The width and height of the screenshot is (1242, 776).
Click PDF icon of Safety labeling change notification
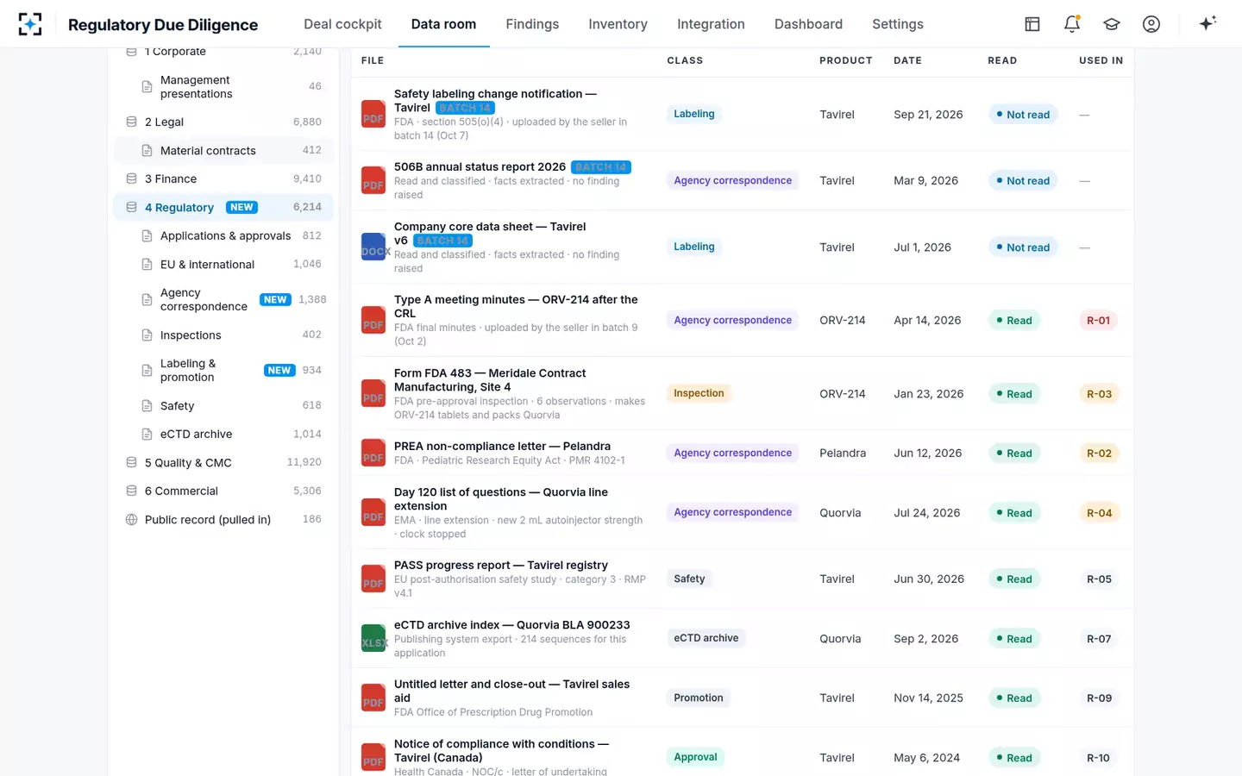373,115
